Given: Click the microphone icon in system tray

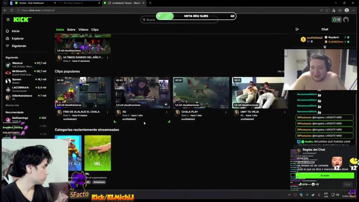Looking at the screenshot, I should tap(319, 195).
